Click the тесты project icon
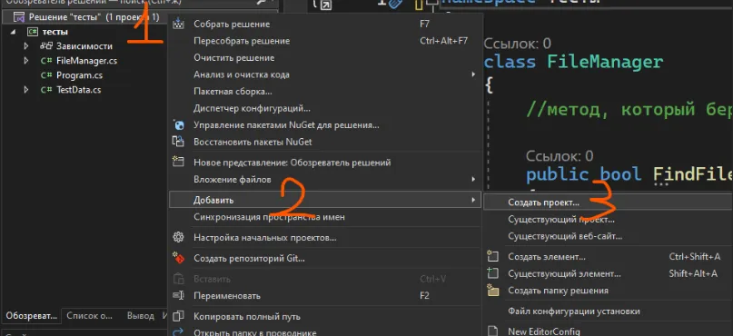The height and width of the screenshot is (336, 733). (x=33, y=32)
